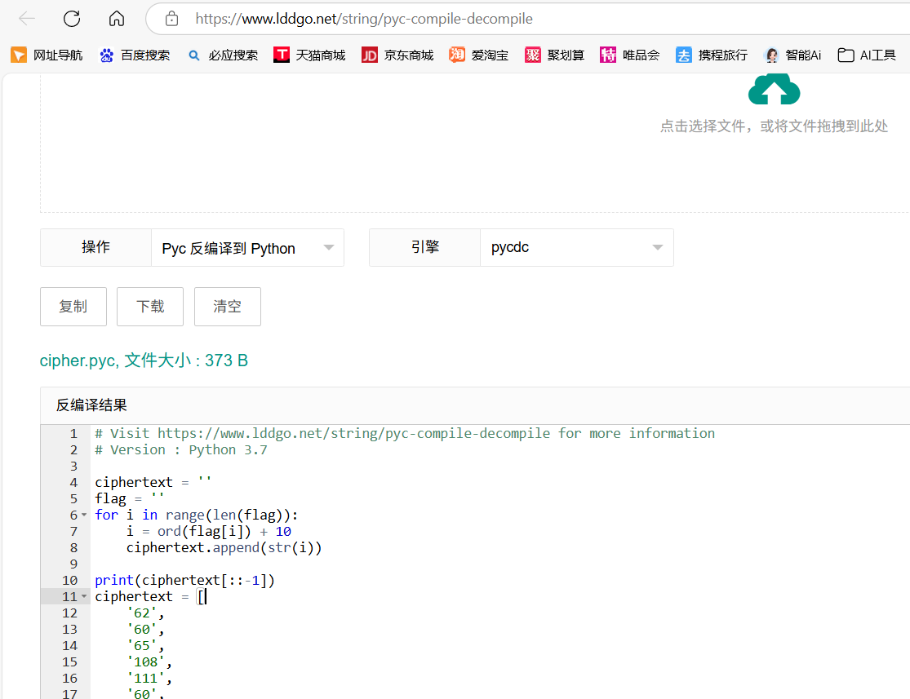Go to browser home page icon
Image resolution: width=910 pixels, height=699 pixels.
point(117,19)
